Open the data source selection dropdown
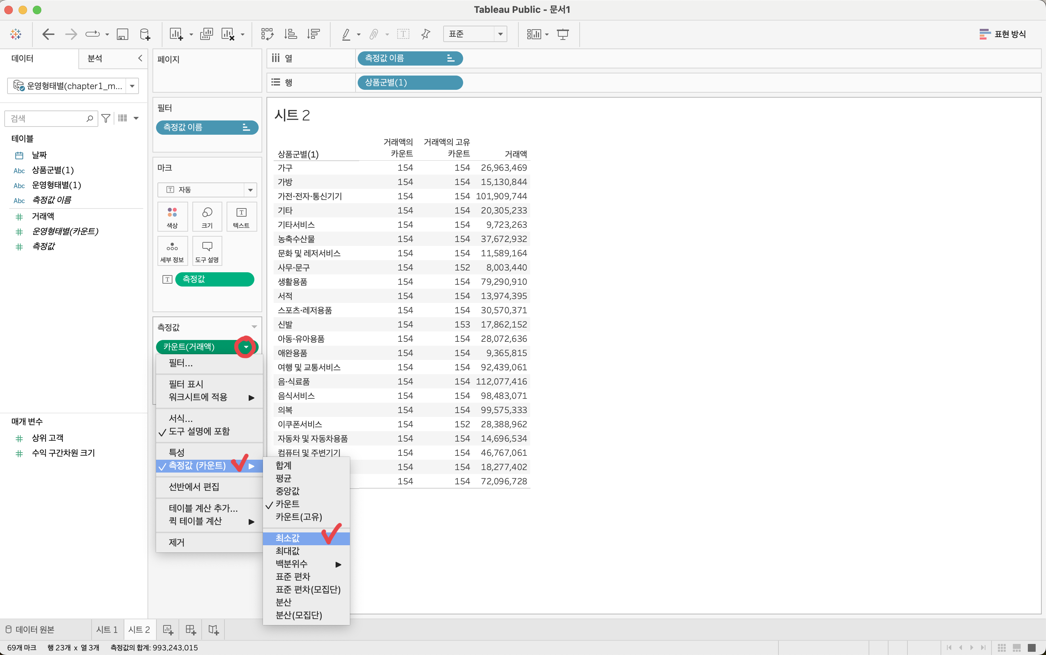 click(x=132, y=86)
